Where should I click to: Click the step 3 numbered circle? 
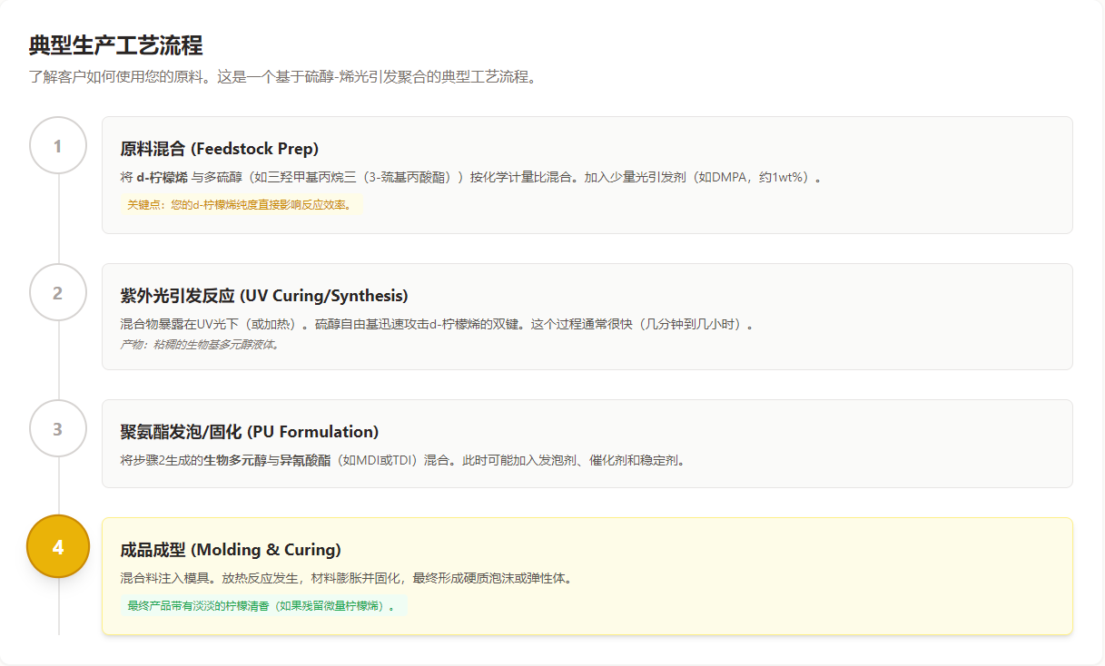pos(58,429)
